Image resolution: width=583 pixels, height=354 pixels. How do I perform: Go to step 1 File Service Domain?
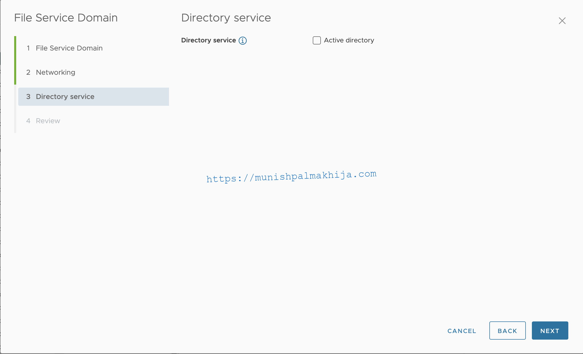pos(94,48)
